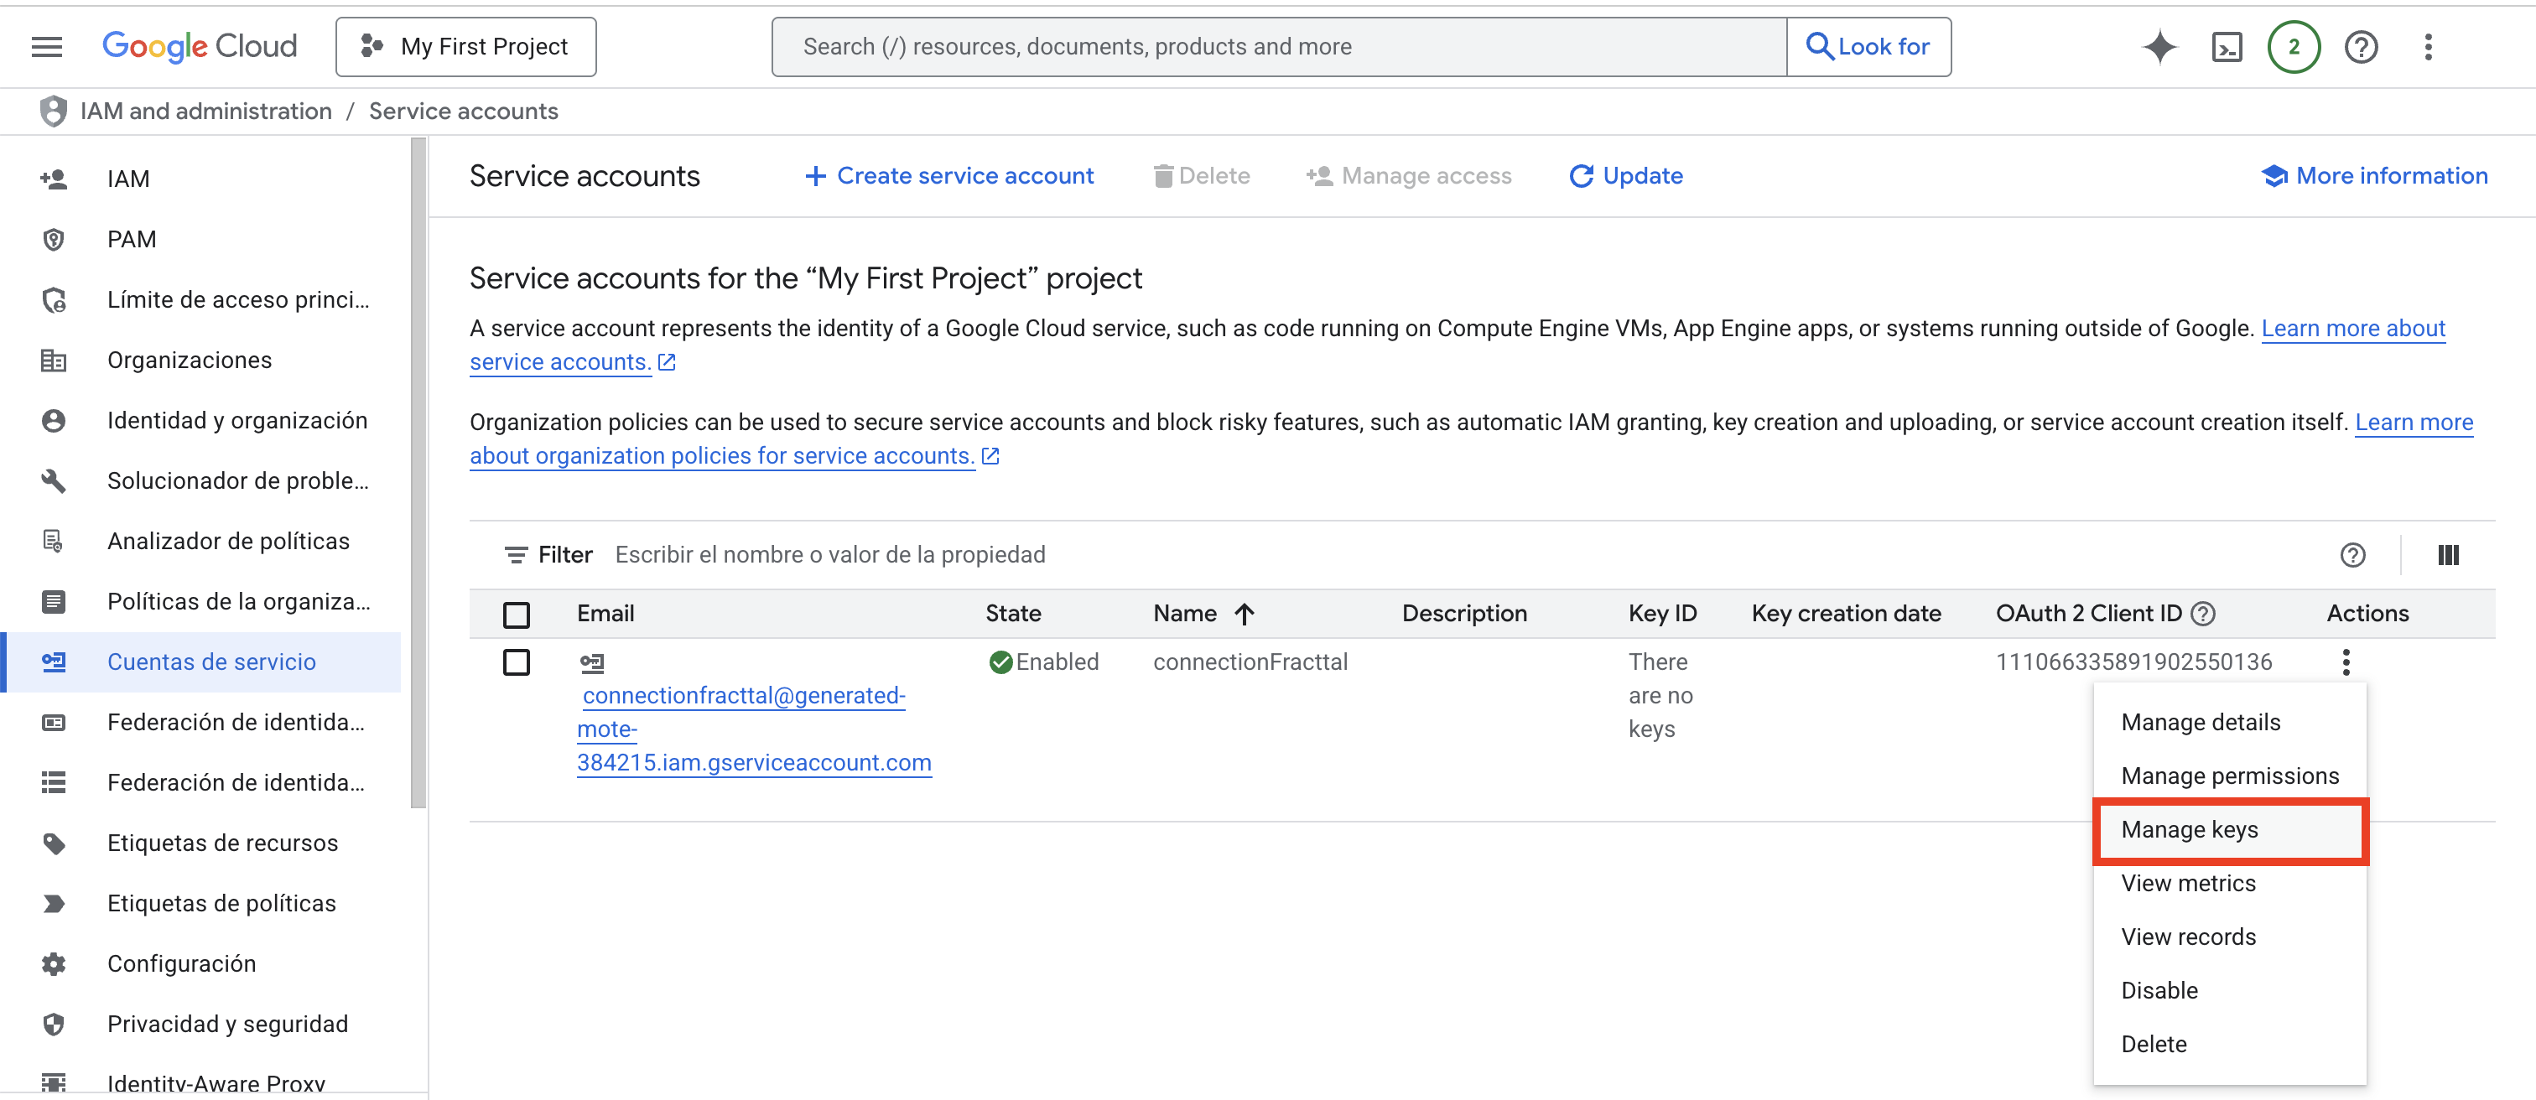Screen dimensions: 2536x1100
Task: Click the Gemini sparkle icon
Action: (x=2159, y=46)
